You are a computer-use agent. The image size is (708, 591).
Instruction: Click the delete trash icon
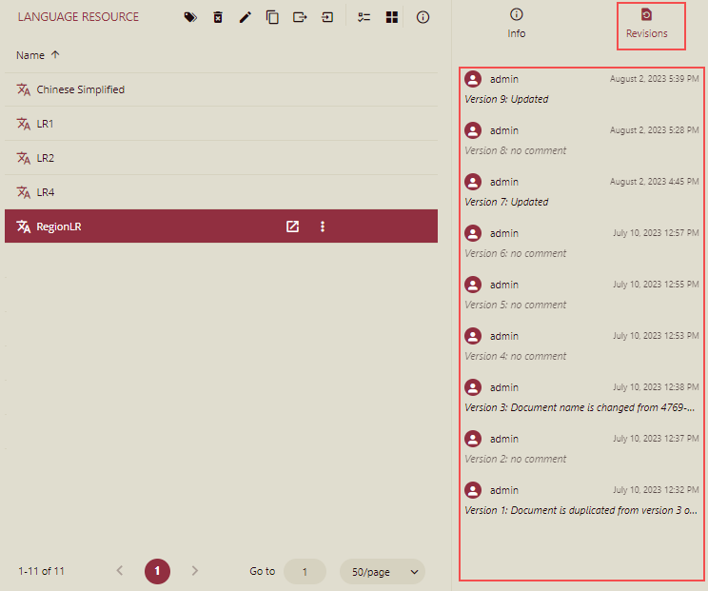[x=218, y=17]
